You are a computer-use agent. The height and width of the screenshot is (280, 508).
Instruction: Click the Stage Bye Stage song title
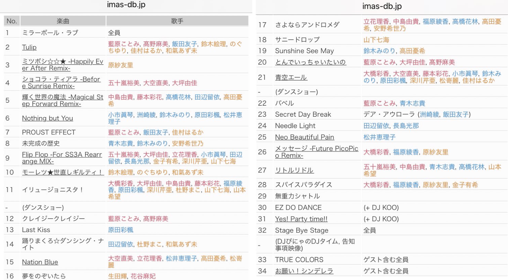pyautogui.click(x=302, y=231)
